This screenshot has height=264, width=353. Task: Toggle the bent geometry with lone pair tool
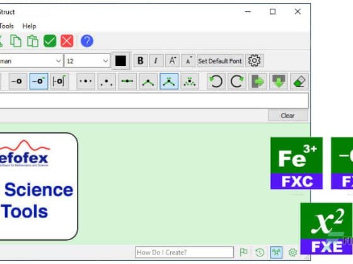pos(169,81)
